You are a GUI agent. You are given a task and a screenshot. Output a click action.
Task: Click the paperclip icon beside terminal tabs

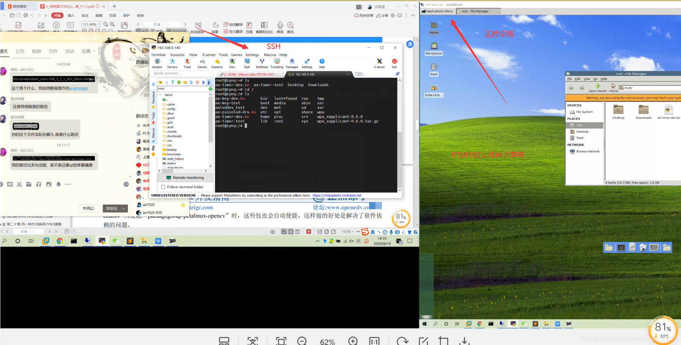(398, 74)
